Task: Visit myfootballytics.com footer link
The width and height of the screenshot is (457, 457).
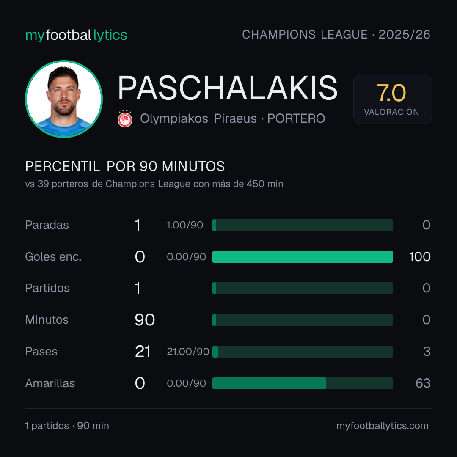Action: pyautogui.click(x=383, y=426)
